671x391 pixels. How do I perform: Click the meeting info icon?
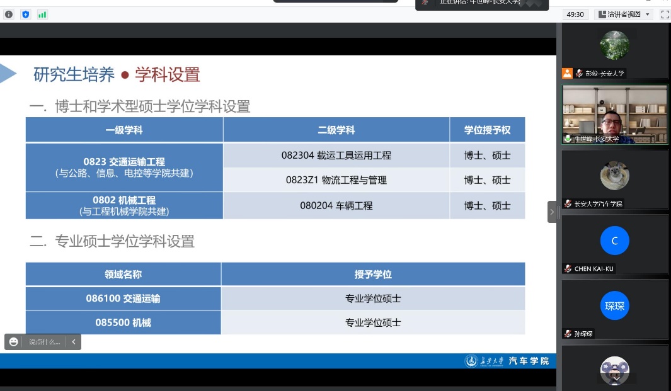(x=9, y=14)
